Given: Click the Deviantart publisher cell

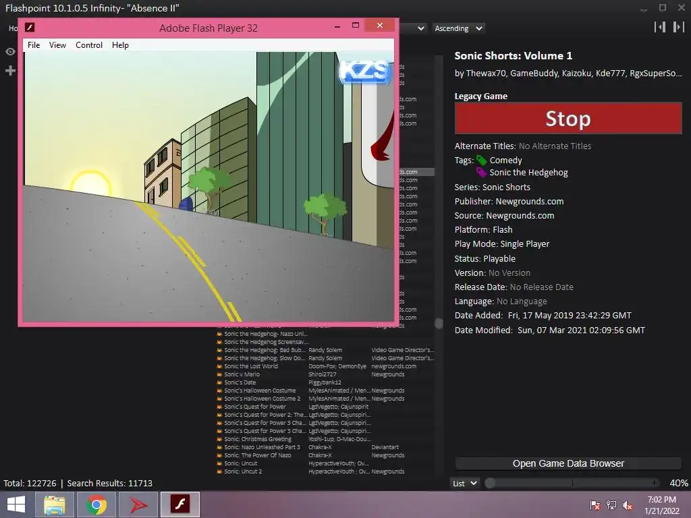Looking at the screenshot, I should [x=385, y=448].
